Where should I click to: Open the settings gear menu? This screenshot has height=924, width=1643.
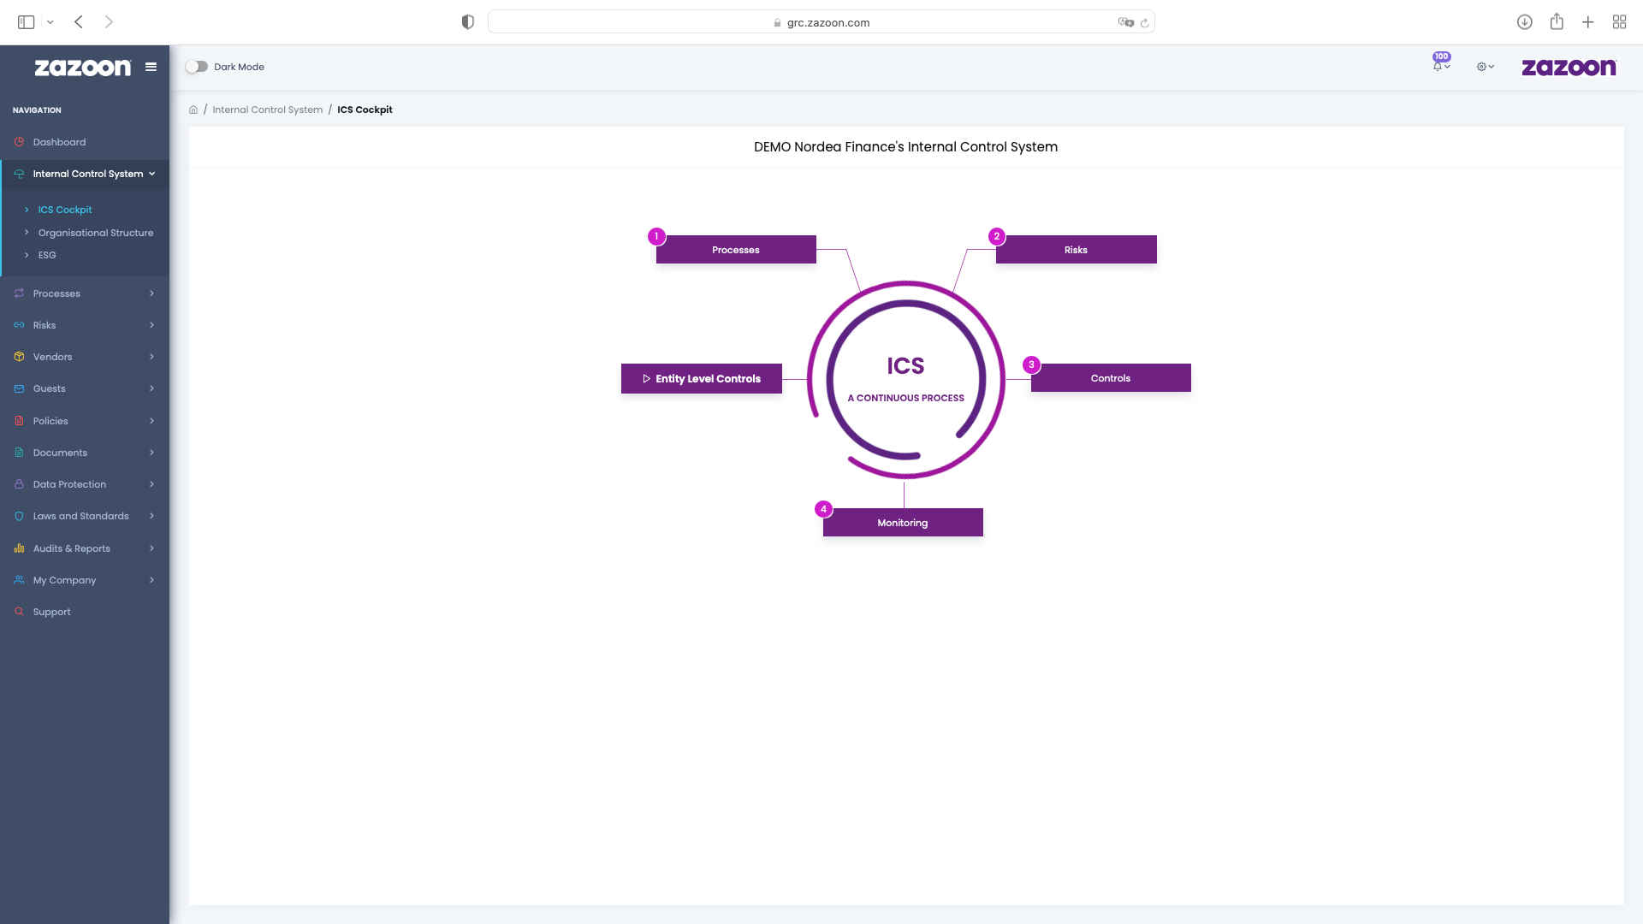tap(1482, 67)
